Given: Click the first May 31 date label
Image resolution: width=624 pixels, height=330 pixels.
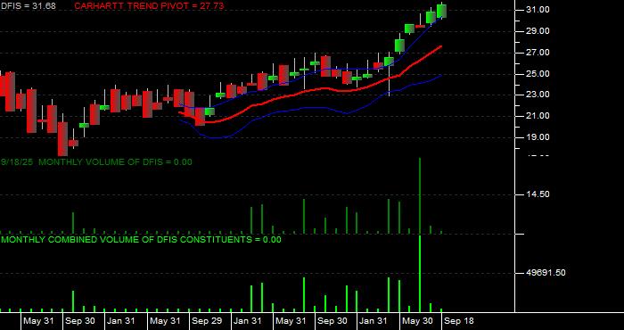Looking at the screenshot, I should (x=38, y=321).
